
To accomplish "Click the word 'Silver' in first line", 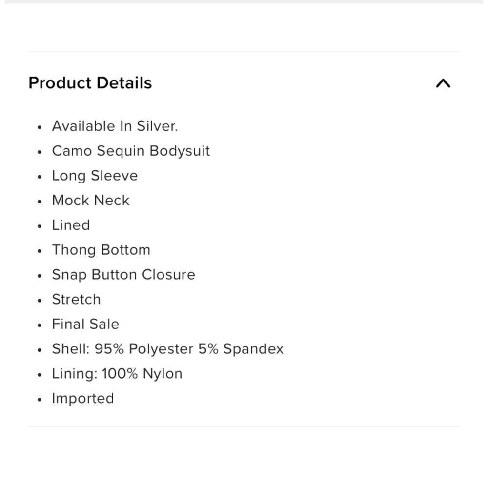I will [x=157, y=126].
